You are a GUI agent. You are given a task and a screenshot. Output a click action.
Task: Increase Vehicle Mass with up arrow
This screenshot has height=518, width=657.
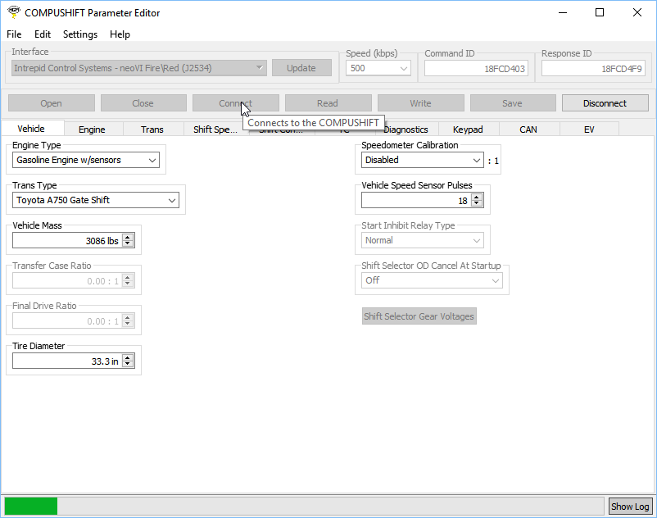(x=128, y=238)
